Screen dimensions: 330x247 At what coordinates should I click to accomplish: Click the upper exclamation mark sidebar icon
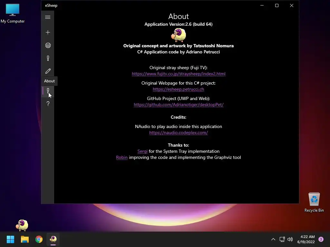pyautogui.click(x=48, y=58)
